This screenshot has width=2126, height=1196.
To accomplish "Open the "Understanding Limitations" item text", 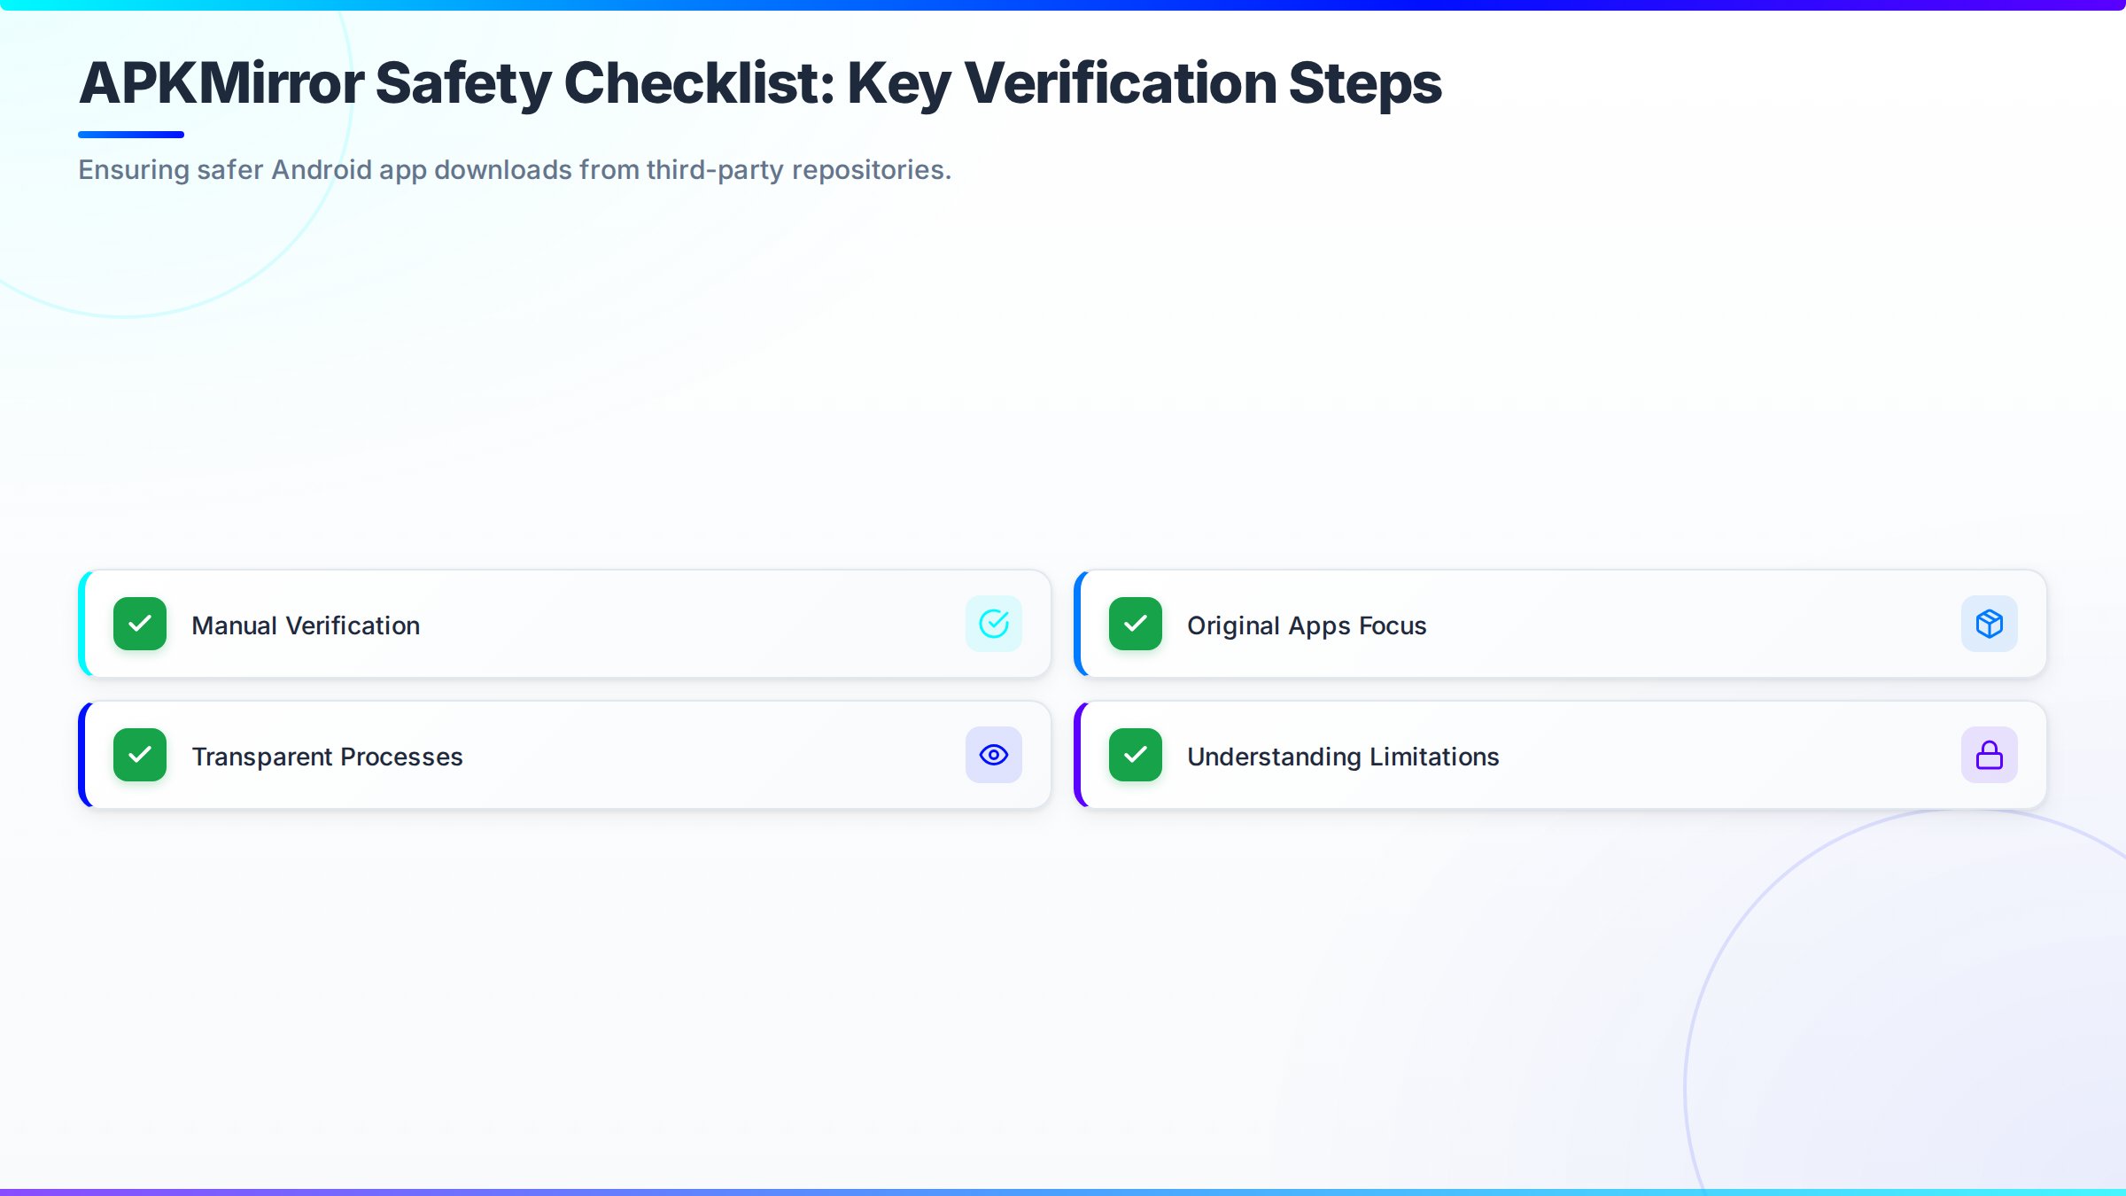I will [1343, 757].
